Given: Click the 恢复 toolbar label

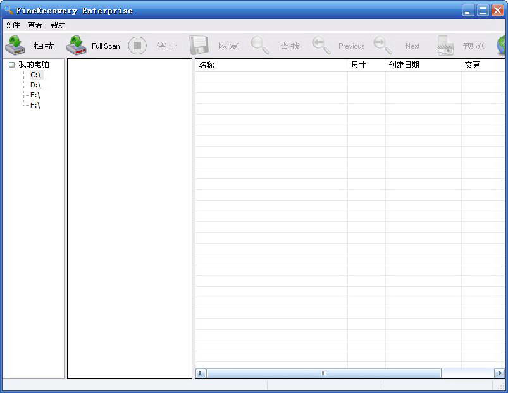Looking at the screenshot, I should 228,46.
